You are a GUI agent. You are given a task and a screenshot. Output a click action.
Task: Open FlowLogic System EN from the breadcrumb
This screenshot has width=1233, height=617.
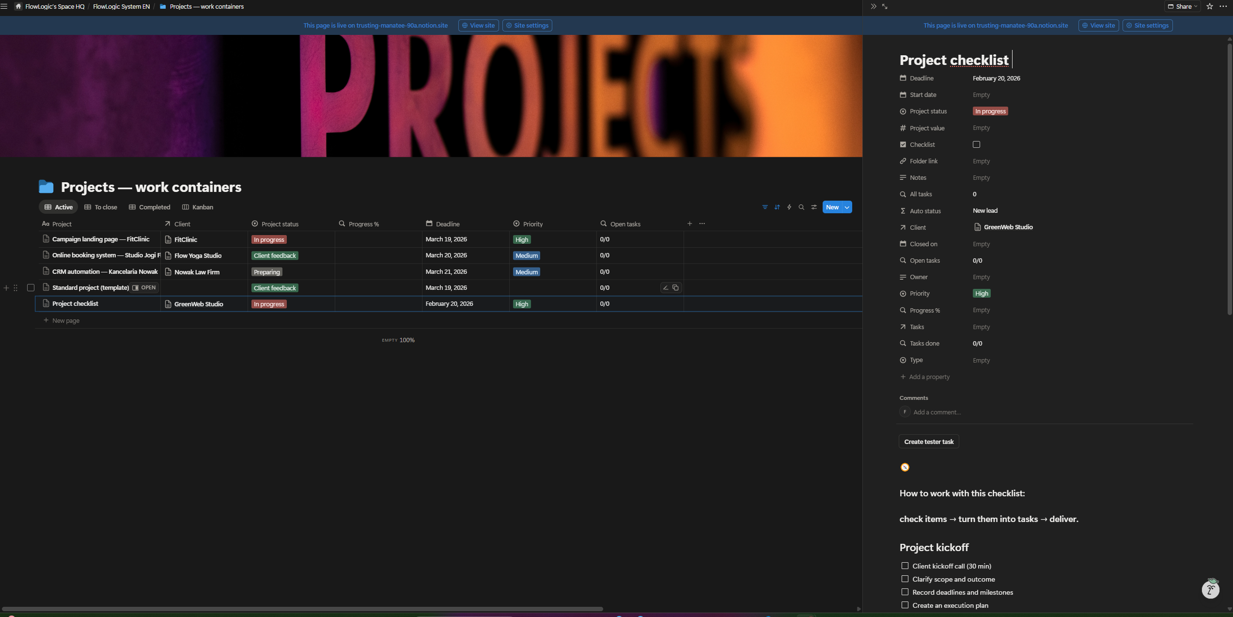[121, 6]
